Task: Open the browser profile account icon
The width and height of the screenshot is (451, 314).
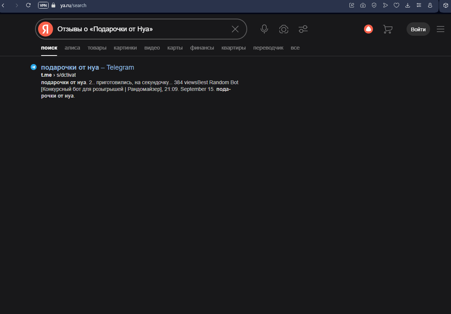Action: pos(430,5)
